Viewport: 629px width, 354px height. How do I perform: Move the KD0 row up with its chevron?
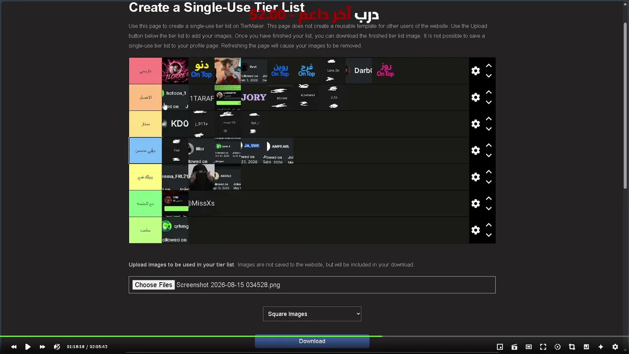click(x=488, y=118)
